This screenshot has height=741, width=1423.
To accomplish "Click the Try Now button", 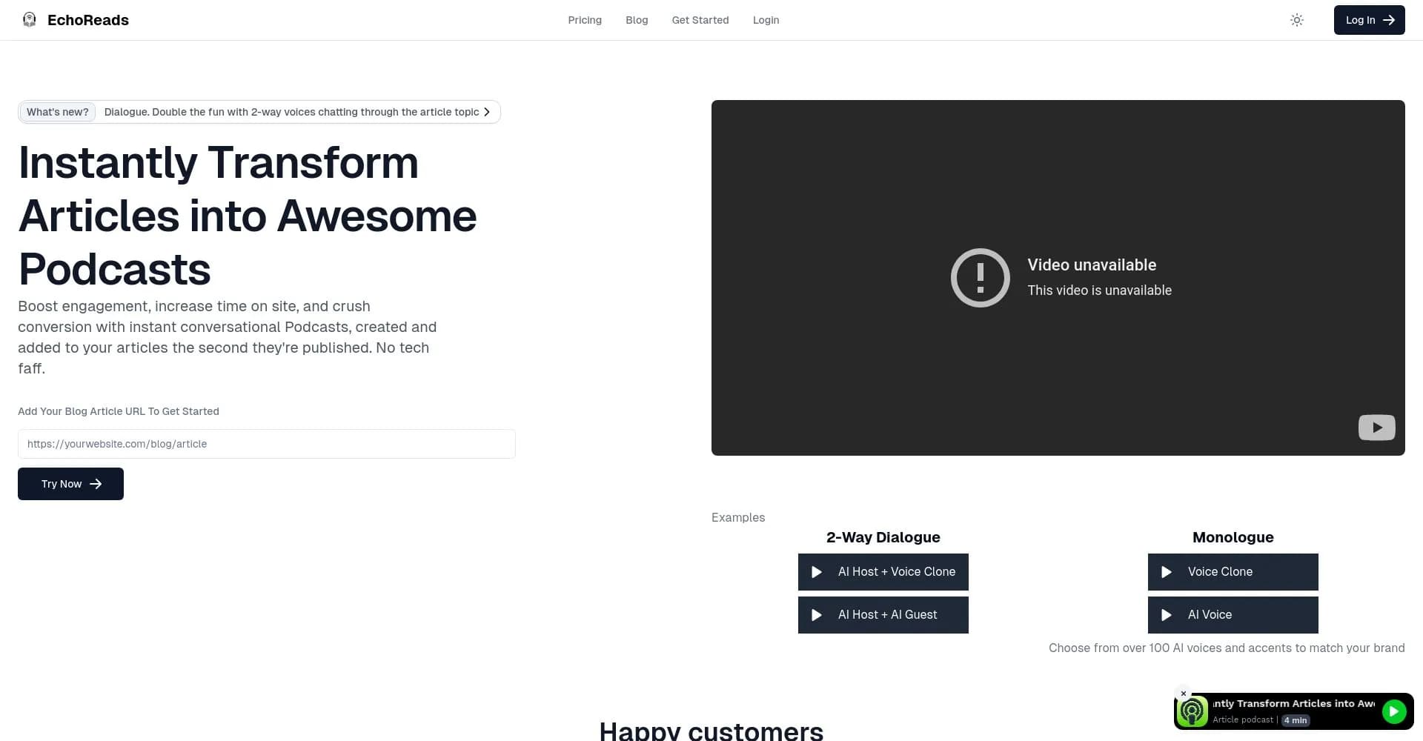I will click(70, 484).
